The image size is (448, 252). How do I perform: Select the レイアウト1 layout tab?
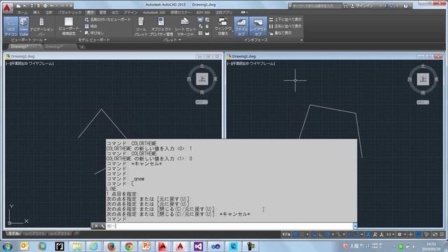(x=34, y=233)
